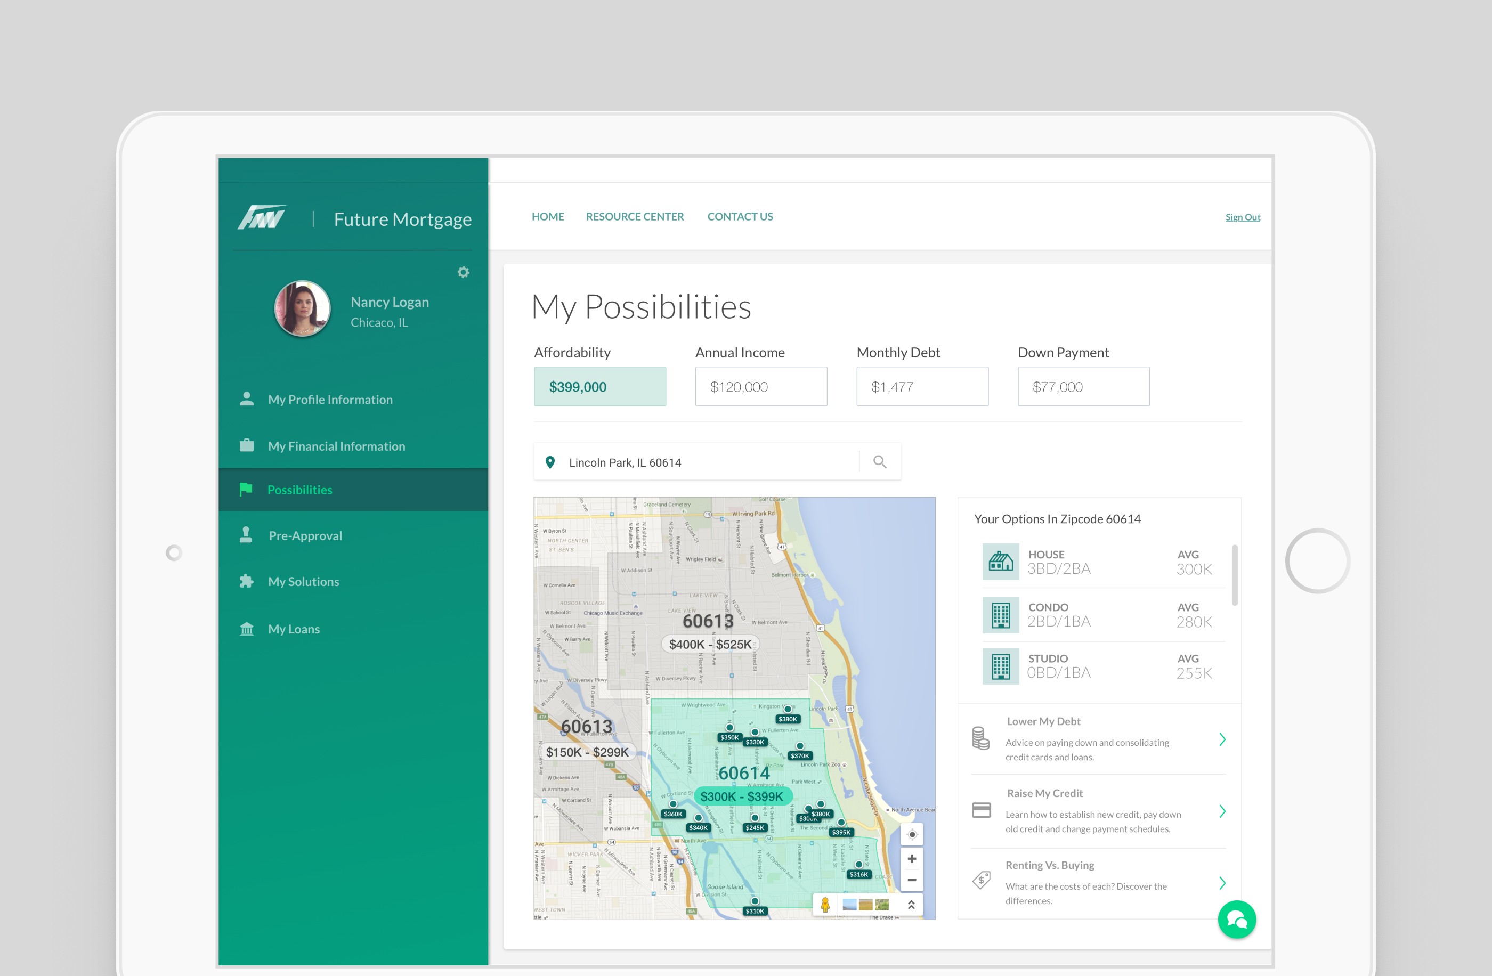
Task: Click the map search magnifier icon
Action: [880, 462]
